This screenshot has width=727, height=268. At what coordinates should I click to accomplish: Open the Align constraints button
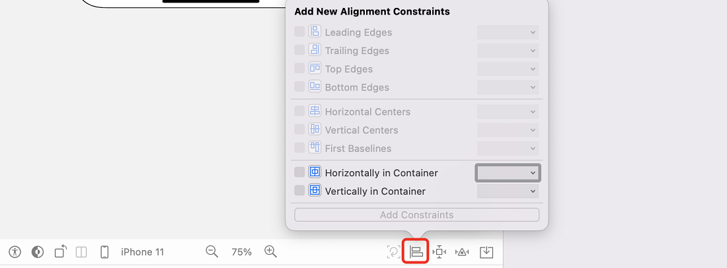coord(416,251)
